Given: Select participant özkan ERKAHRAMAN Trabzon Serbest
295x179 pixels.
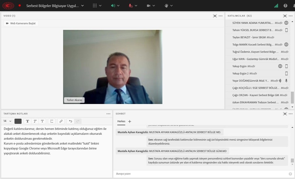Looking at the screenshot, I should [x=258, y=102].
